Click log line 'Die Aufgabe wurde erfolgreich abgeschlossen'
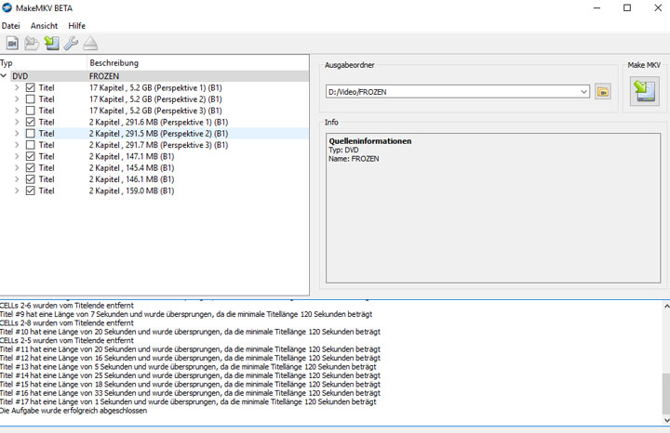This screenshot has height=433, width=670. pos(74,411)
